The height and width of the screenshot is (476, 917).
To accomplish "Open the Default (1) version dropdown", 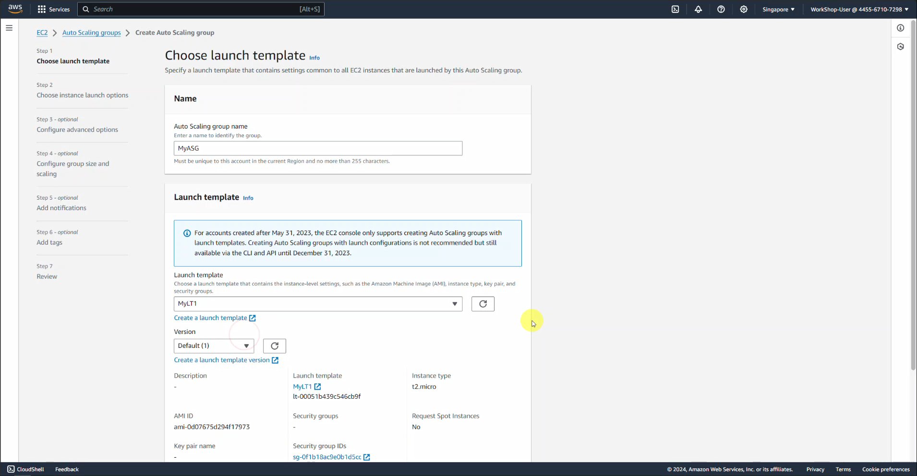I will 214,346.
